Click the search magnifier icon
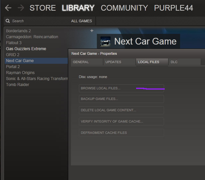Viewport: 205px width, 180px height. [8, 21]
